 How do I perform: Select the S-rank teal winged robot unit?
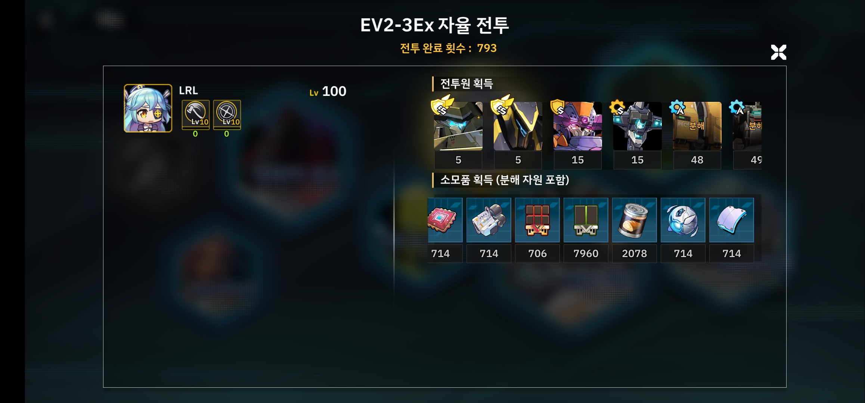637,126
